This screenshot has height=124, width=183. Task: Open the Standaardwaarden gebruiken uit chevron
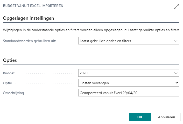click(x=176, y=41)
